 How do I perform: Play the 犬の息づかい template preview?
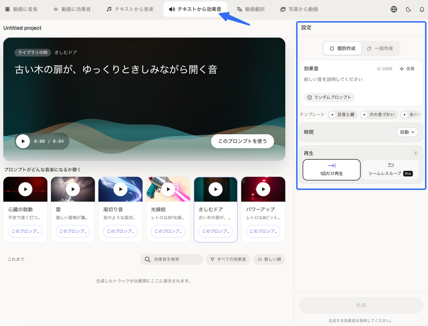[x=364, y=114]
